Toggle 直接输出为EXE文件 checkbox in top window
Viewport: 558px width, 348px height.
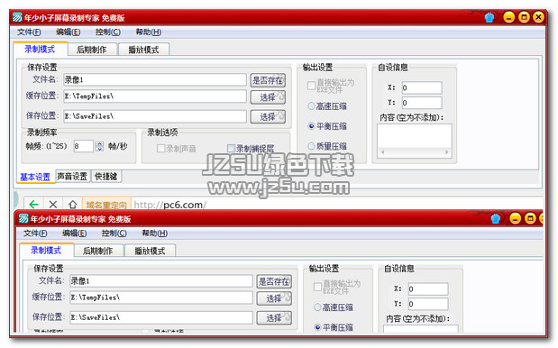(x=311, y=86)
